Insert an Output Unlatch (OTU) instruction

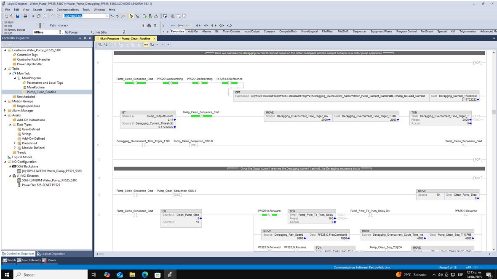click(222, 25)
